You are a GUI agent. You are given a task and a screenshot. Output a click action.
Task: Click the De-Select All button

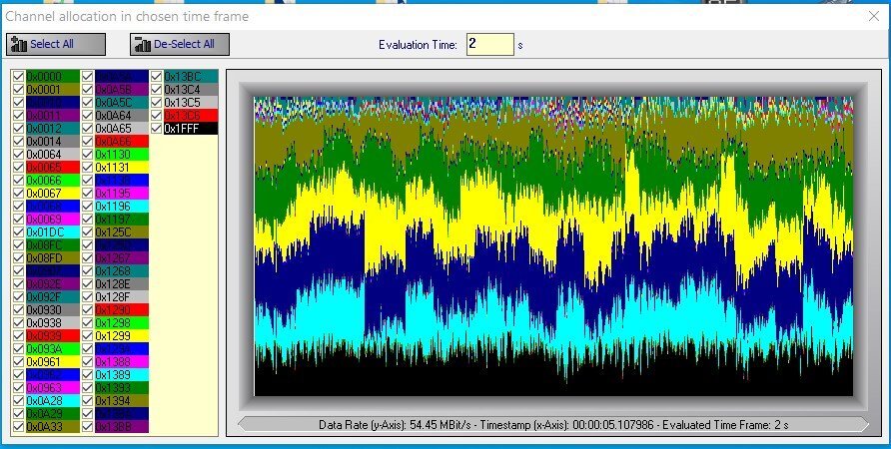click(x=180, y=44)
